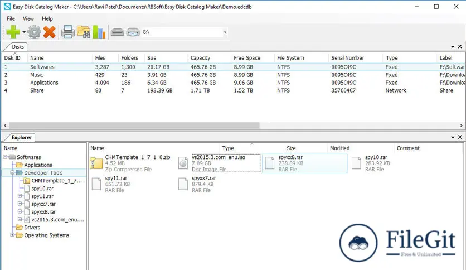Click the app logo in title bar

[7, 7]
